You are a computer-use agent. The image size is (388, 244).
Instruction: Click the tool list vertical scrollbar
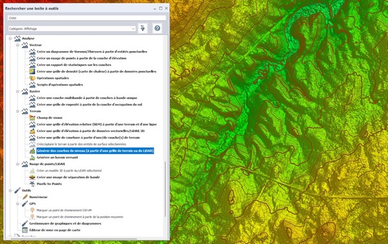pos(166,189)
